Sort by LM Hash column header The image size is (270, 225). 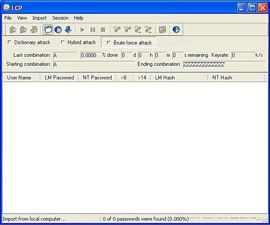coord(179,78)
